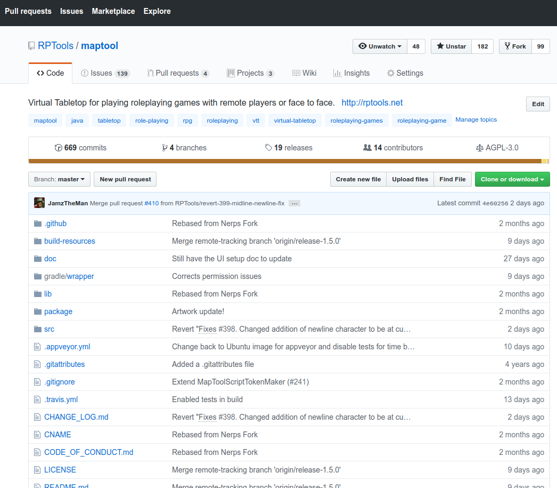Open the Unwatch dropdown
The image size is (557, 488).
[380, 46]
